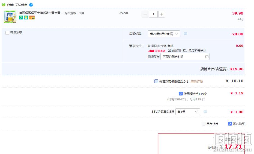Check the 开具发票 invoice checkbox
Image resolution: width=254 pixels, height=154 pixels.
point(7,33)
